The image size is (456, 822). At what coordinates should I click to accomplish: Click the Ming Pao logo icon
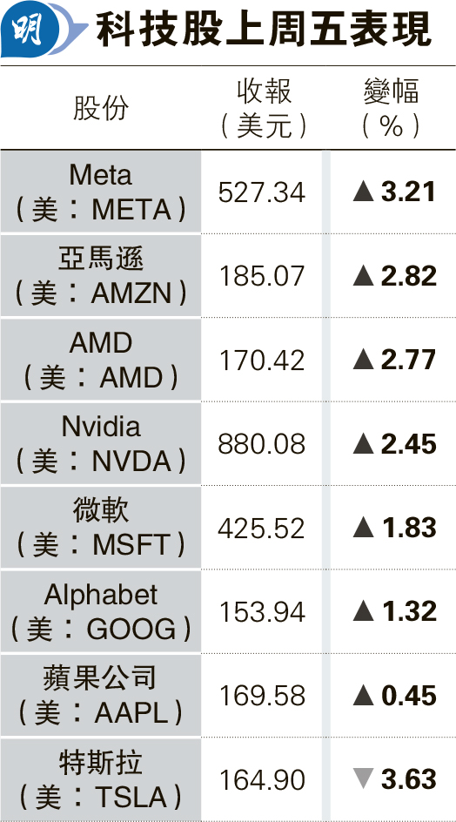41,30
